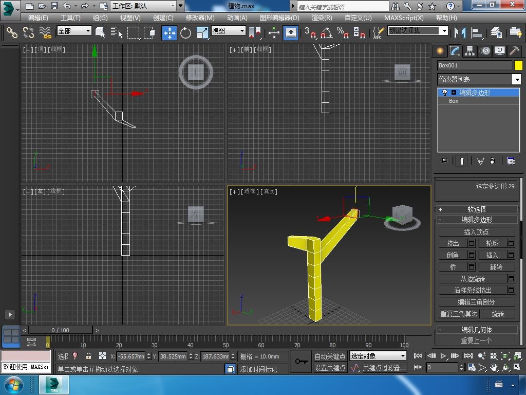Viewport: 526px width, 395px height.
Task: Open the 修改器(M) menu
Action: (x=200, y=17)
